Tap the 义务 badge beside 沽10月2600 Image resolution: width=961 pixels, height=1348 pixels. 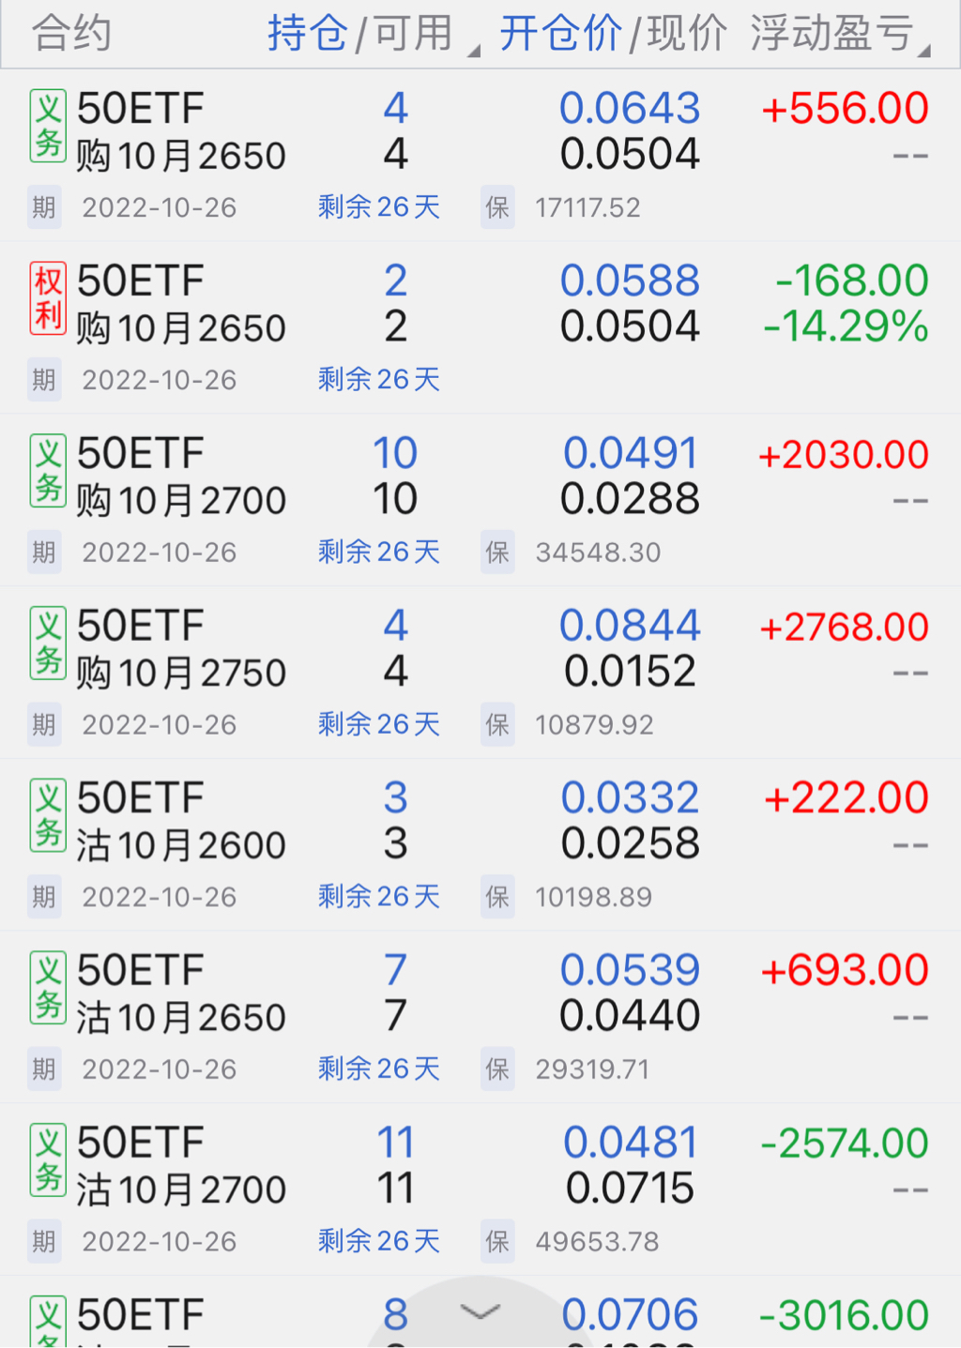click(x=48, y=815)
